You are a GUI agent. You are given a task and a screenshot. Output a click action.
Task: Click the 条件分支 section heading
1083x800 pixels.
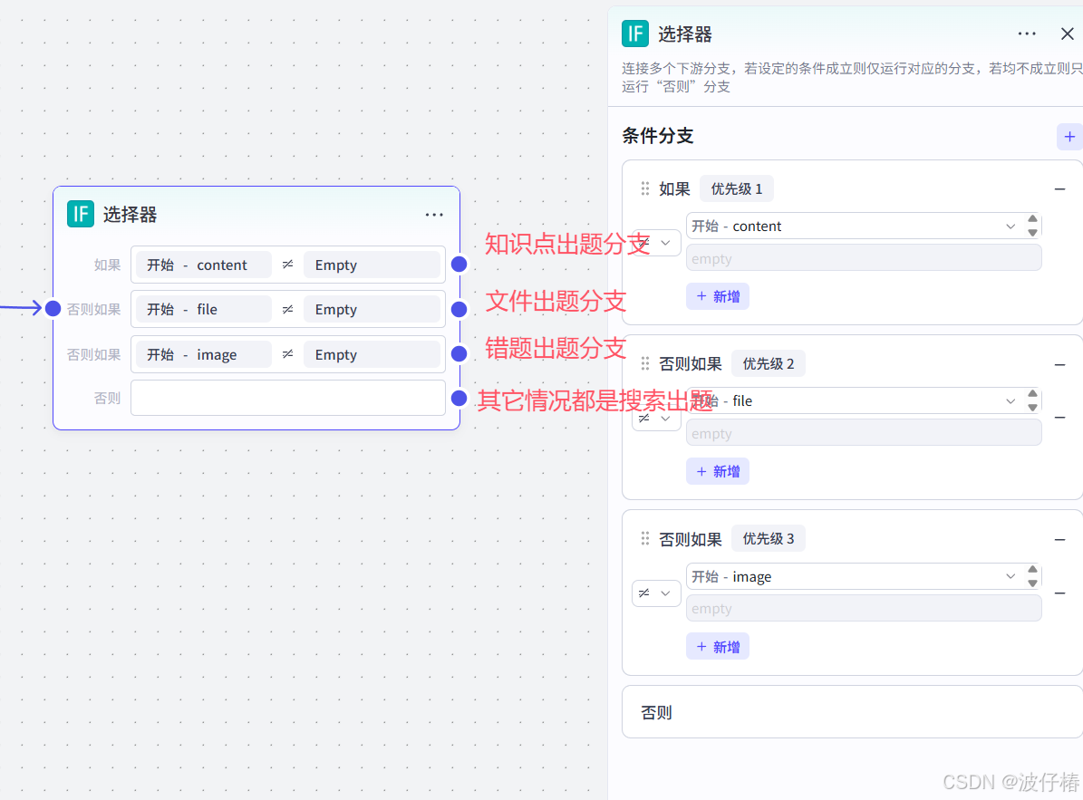[x=658, y=136]
